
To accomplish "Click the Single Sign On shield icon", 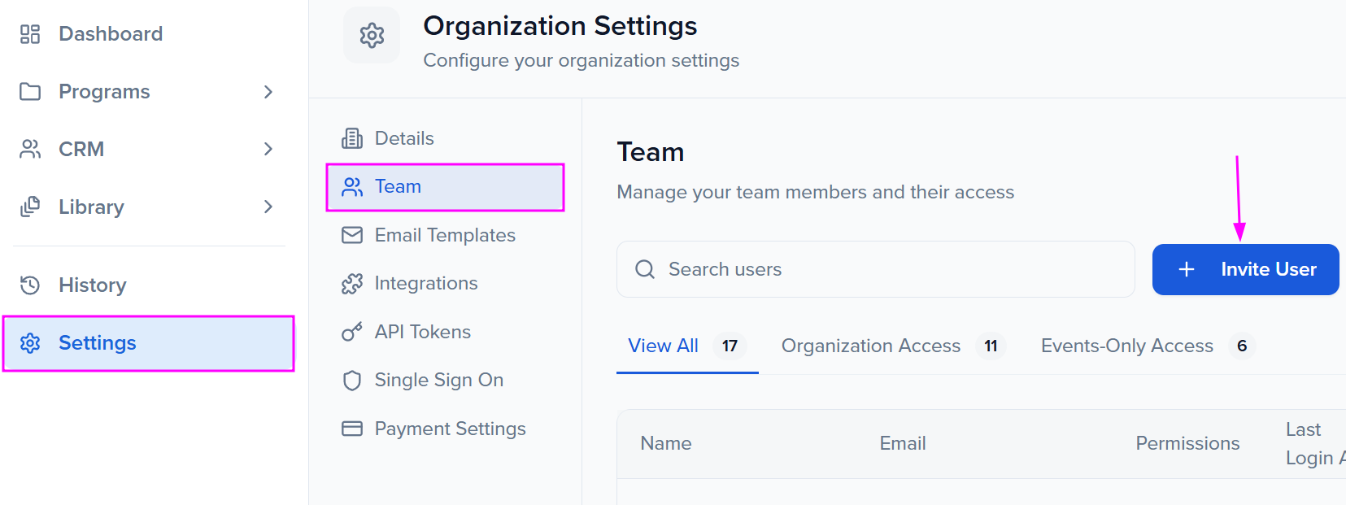I will coord(352,381).
